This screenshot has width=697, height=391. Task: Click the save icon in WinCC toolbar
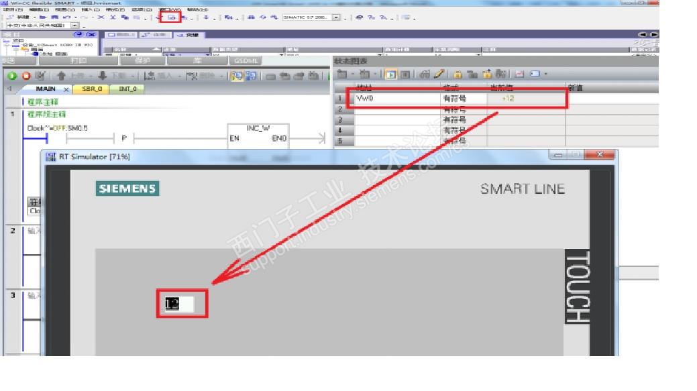click(x=55, y=17)
